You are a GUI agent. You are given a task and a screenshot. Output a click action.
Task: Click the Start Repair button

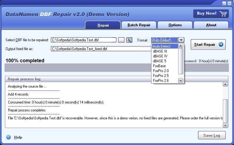pyautogui.click(x=208, y=45)
